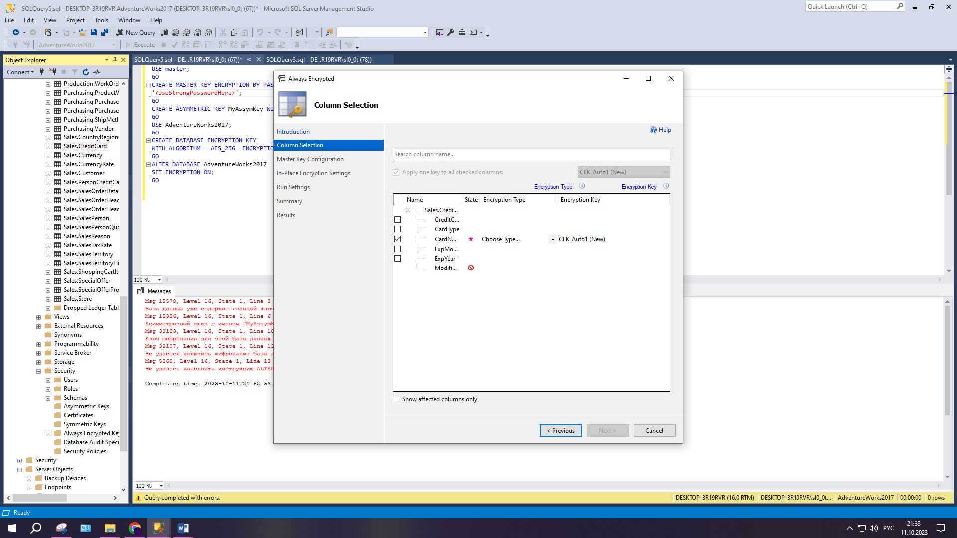Click the wrench Properties icon
This screenshot has height=538, width=957.
[451, 32]
